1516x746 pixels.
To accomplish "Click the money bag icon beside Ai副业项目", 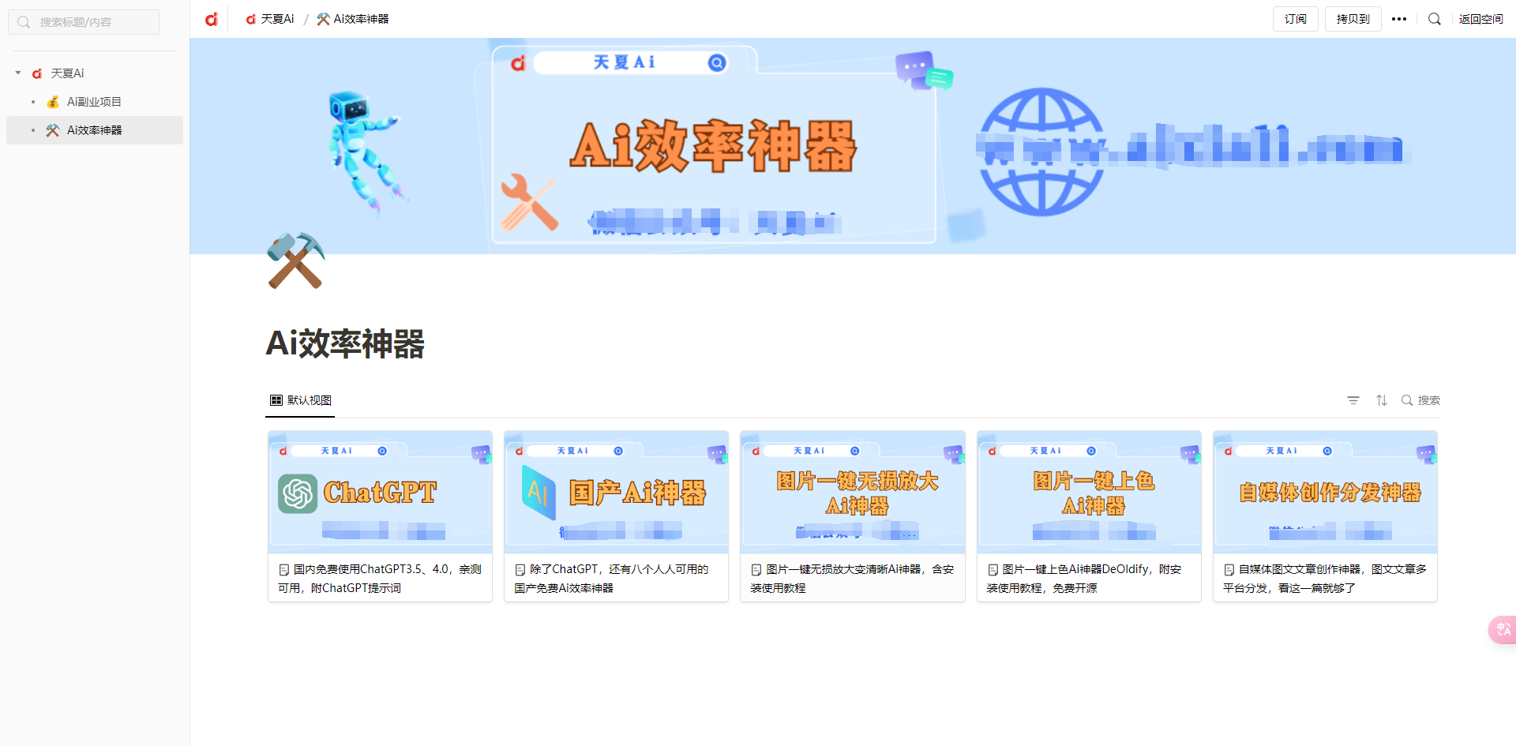I will (53, 102).
